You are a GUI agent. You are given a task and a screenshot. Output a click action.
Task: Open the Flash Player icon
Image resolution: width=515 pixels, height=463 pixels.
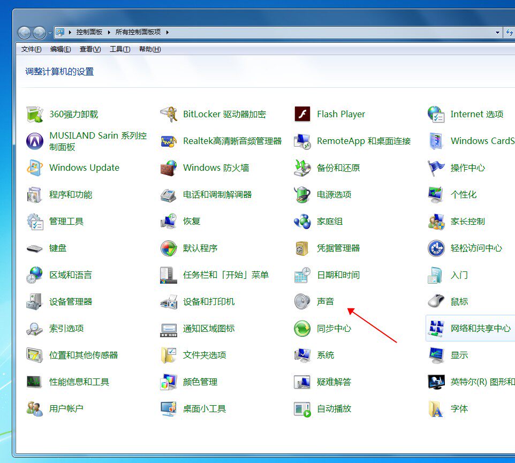click(x=302, y=114)
